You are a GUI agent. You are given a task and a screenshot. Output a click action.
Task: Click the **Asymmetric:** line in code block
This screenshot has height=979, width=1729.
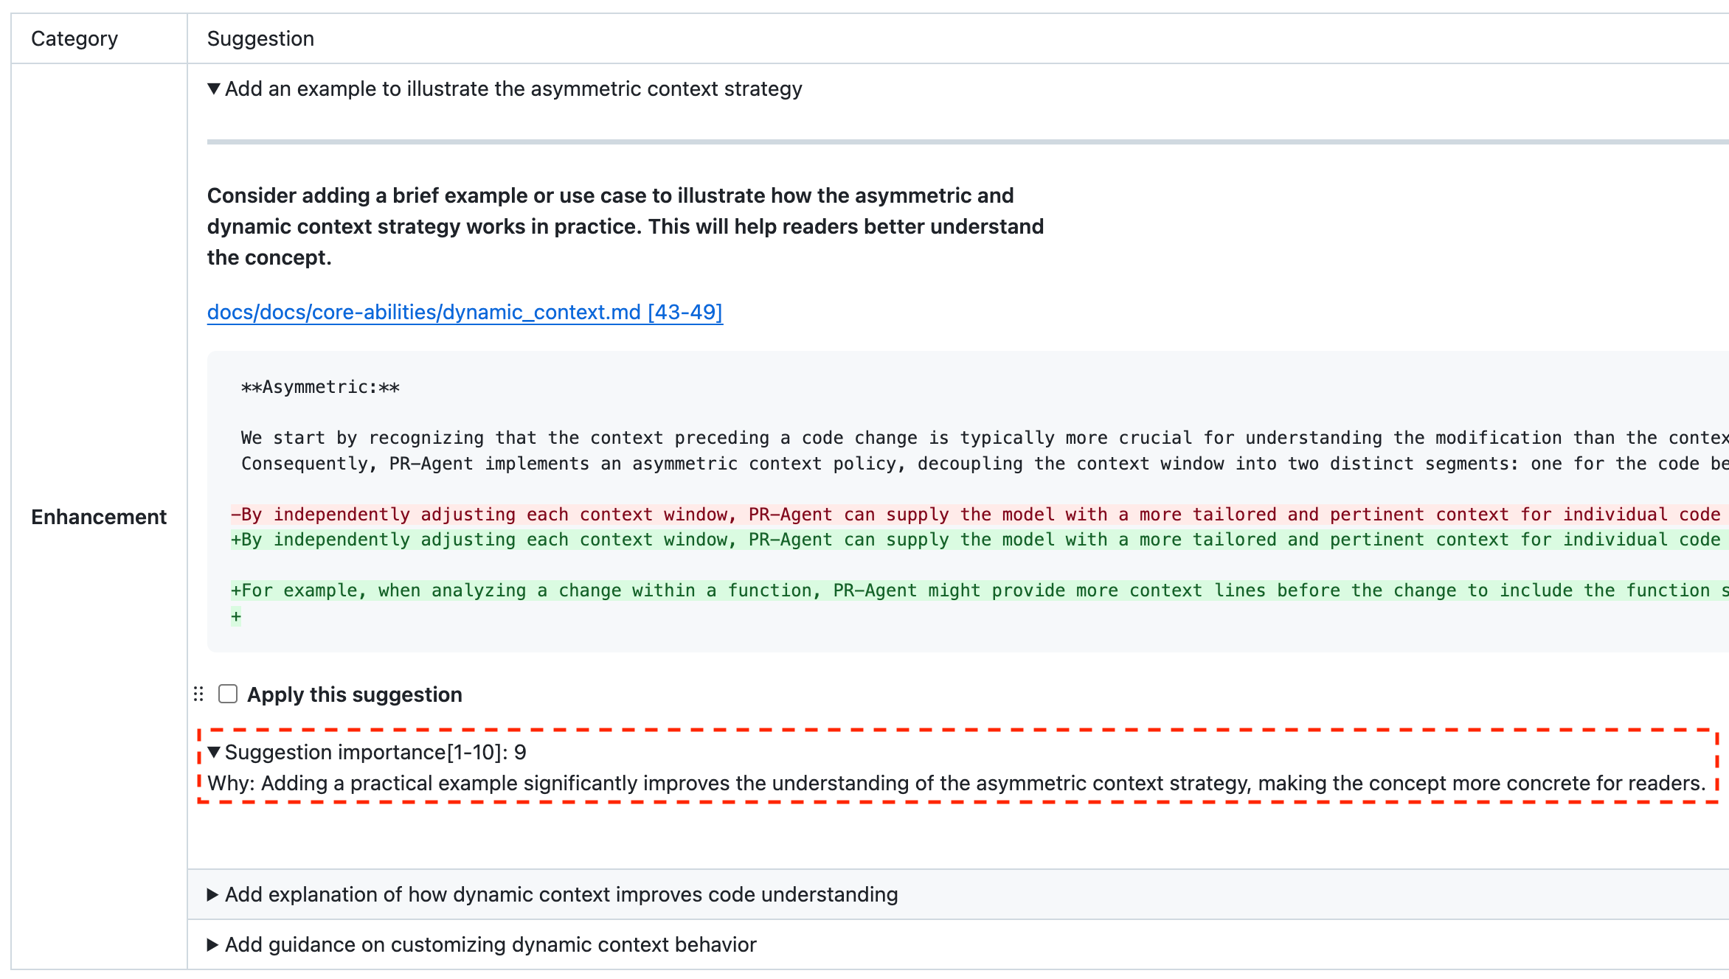(320, 388)
